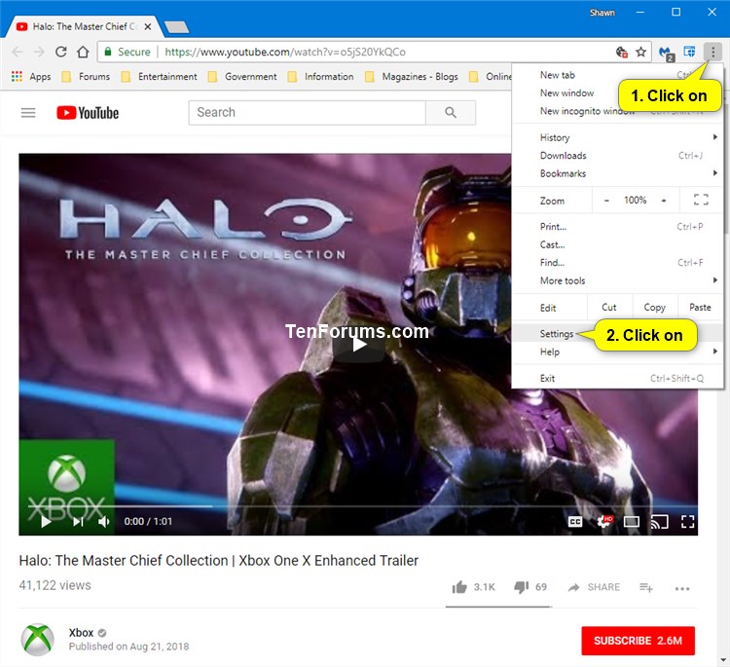Image resolution: width=730 pixels, height=667 pixels.
Task: Share the video
Action: 594,587
